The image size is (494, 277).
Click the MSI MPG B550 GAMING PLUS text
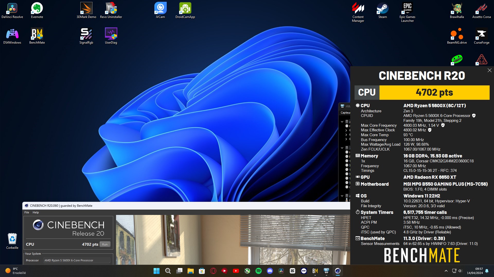click(445, 184)
